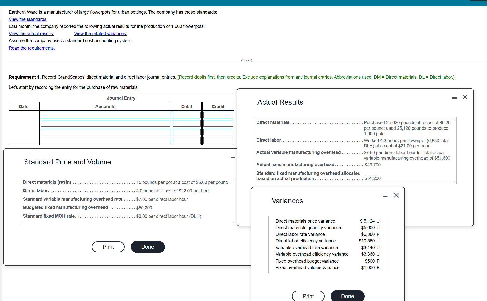Open the View the standards link

(x=28, y=19)
